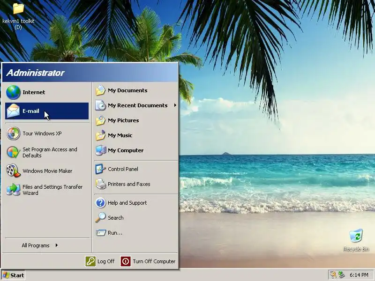The width and height of the screenshot is (375, 281).
Task: Click the network system tray icon
Action: 341,275
